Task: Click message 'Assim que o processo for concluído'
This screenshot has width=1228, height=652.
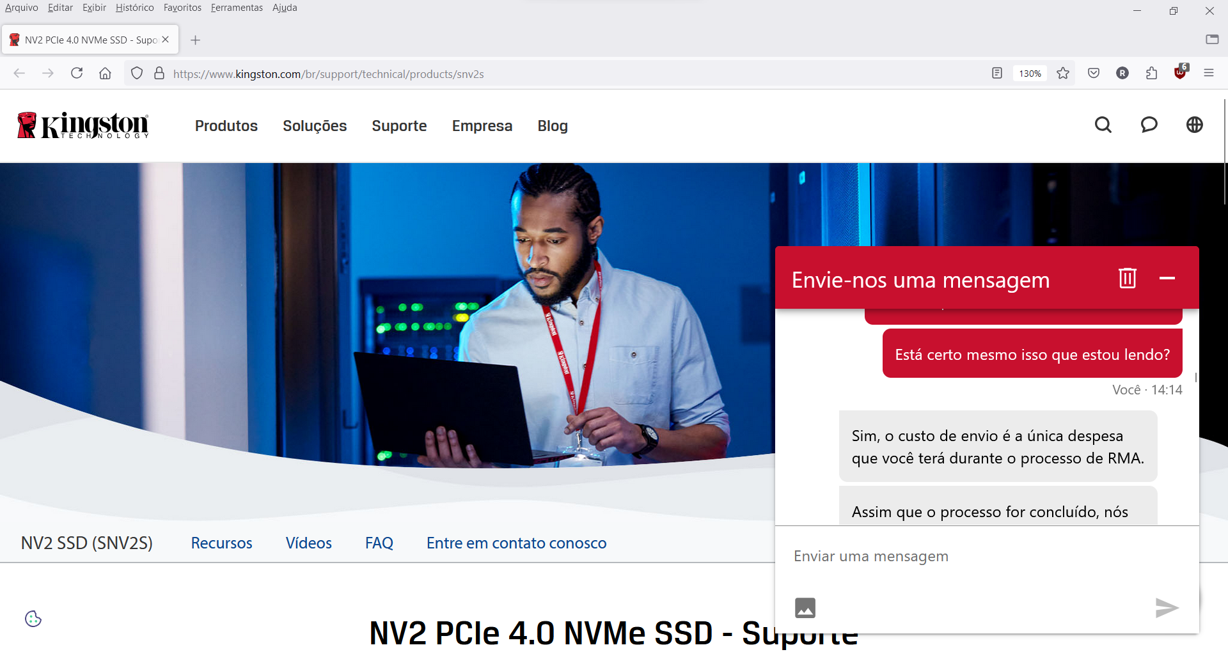Action: [998, 506]
